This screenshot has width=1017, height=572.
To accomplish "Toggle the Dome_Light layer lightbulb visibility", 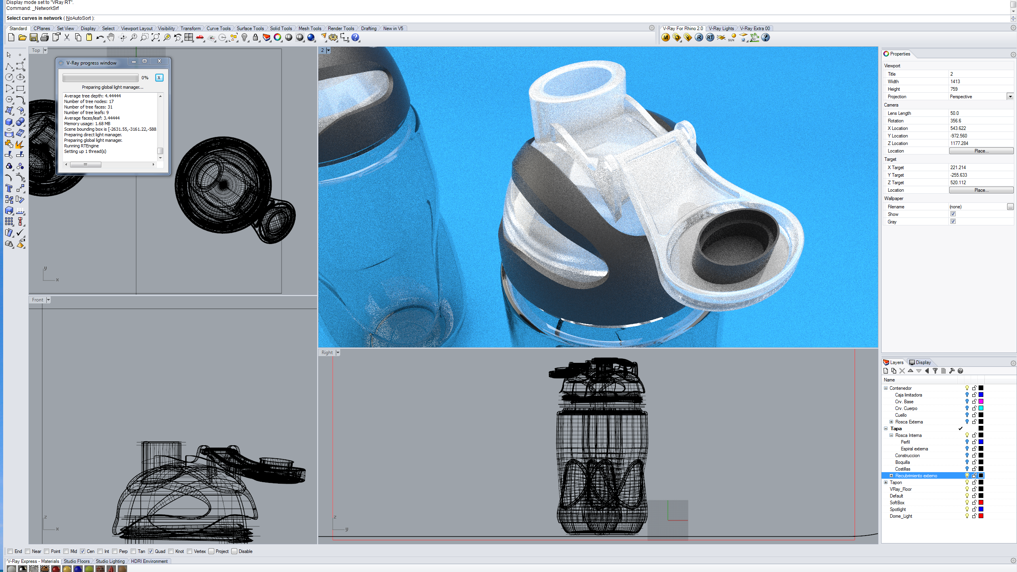I will [967, 516].
